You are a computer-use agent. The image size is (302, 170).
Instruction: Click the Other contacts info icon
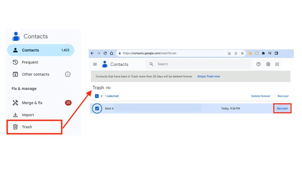(68, 74)
